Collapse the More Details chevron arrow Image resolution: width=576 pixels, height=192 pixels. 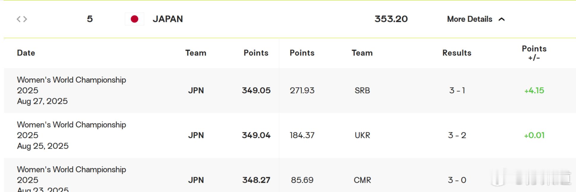coord(501,19)
